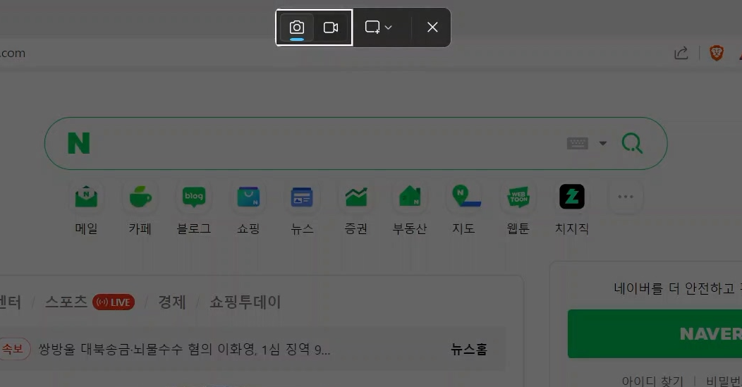Viewport: 742px width, 387px height.
Task: Open the 뉴스 news icon
Action: 302,197
